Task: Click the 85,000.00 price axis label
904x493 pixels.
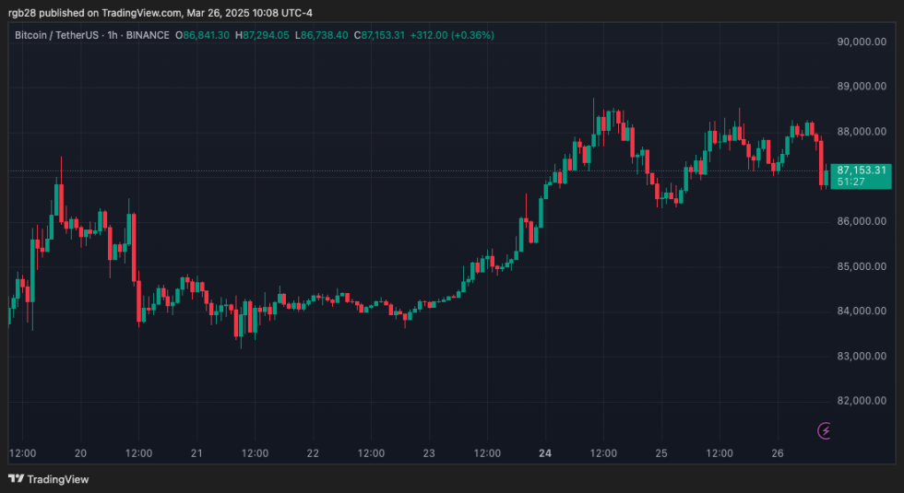Action: point(862,267)
